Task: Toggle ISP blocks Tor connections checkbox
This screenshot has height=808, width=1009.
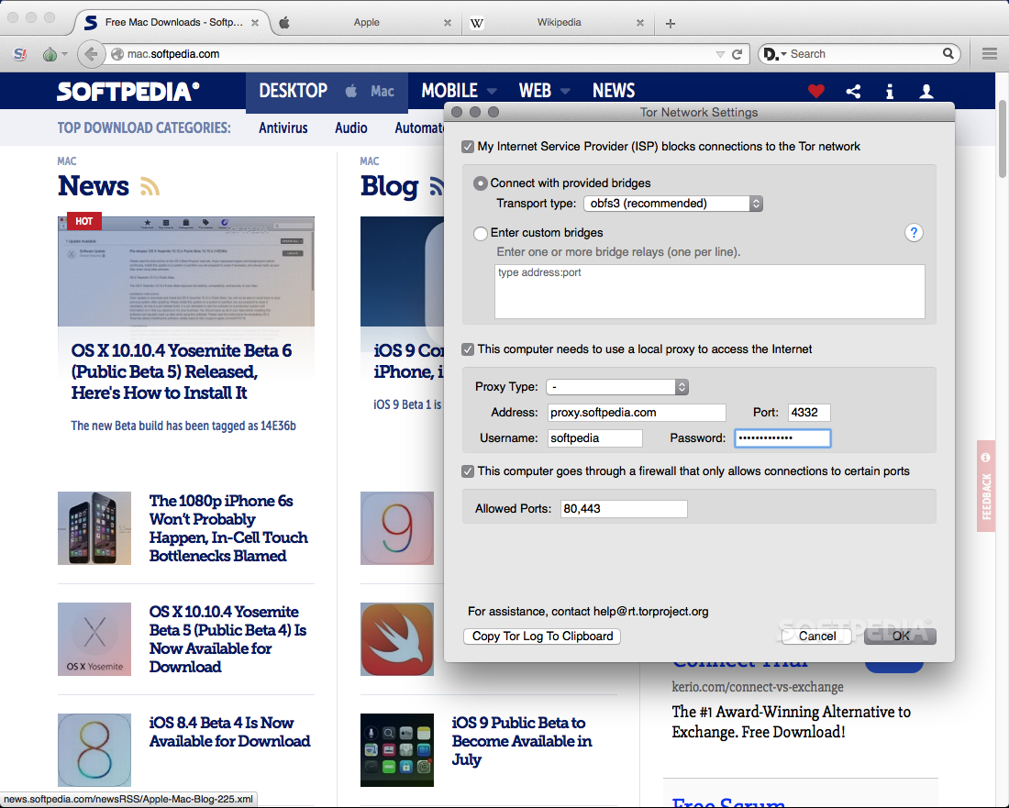Action: click(x=468, y=147)
